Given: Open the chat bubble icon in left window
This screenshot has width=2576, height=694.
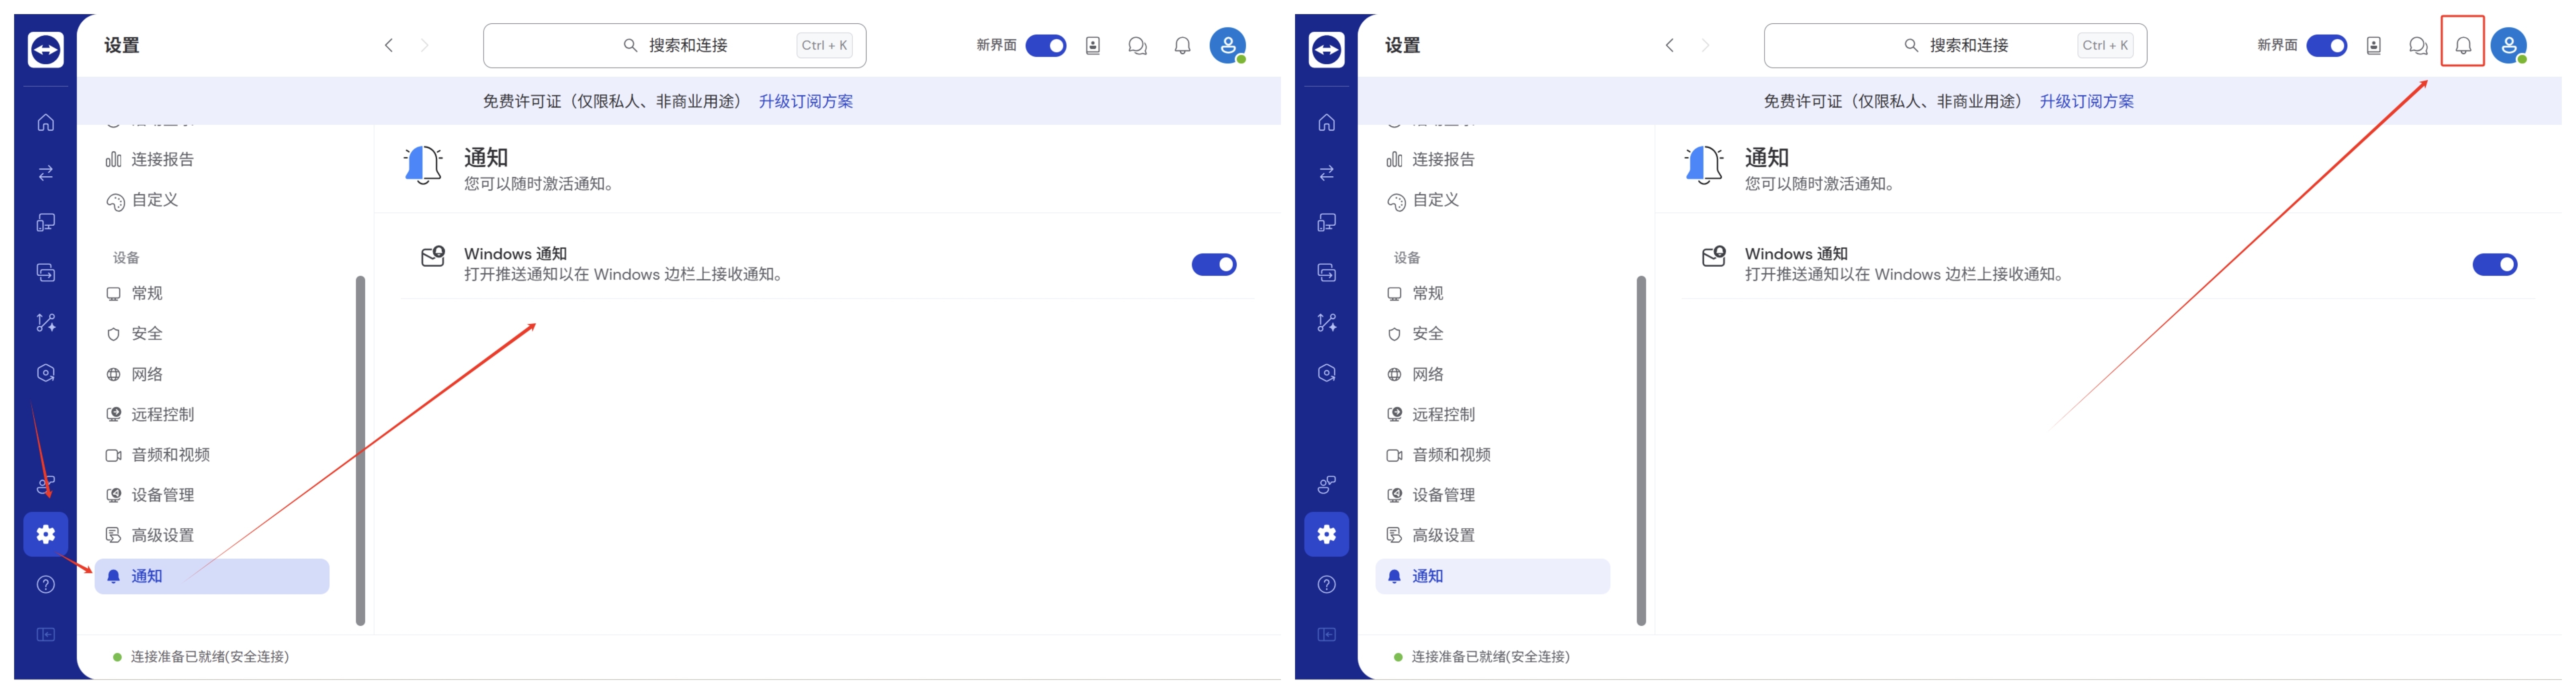Looking at the screenshot, I should click(x=1137, y=46).
